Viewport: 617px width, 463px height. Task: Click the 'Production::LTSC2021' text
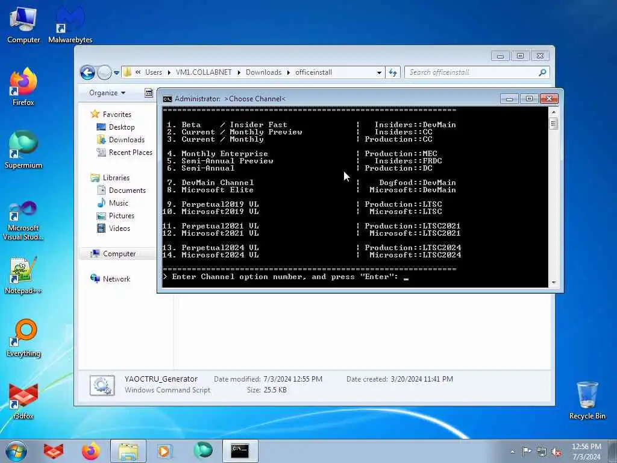click(412, 226)
